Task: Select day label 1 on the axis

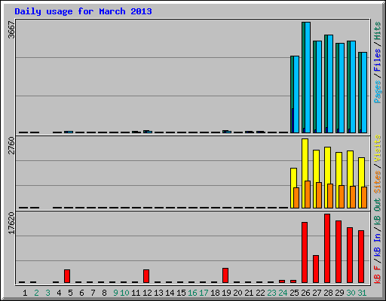Action: click(x=25, y=293)
